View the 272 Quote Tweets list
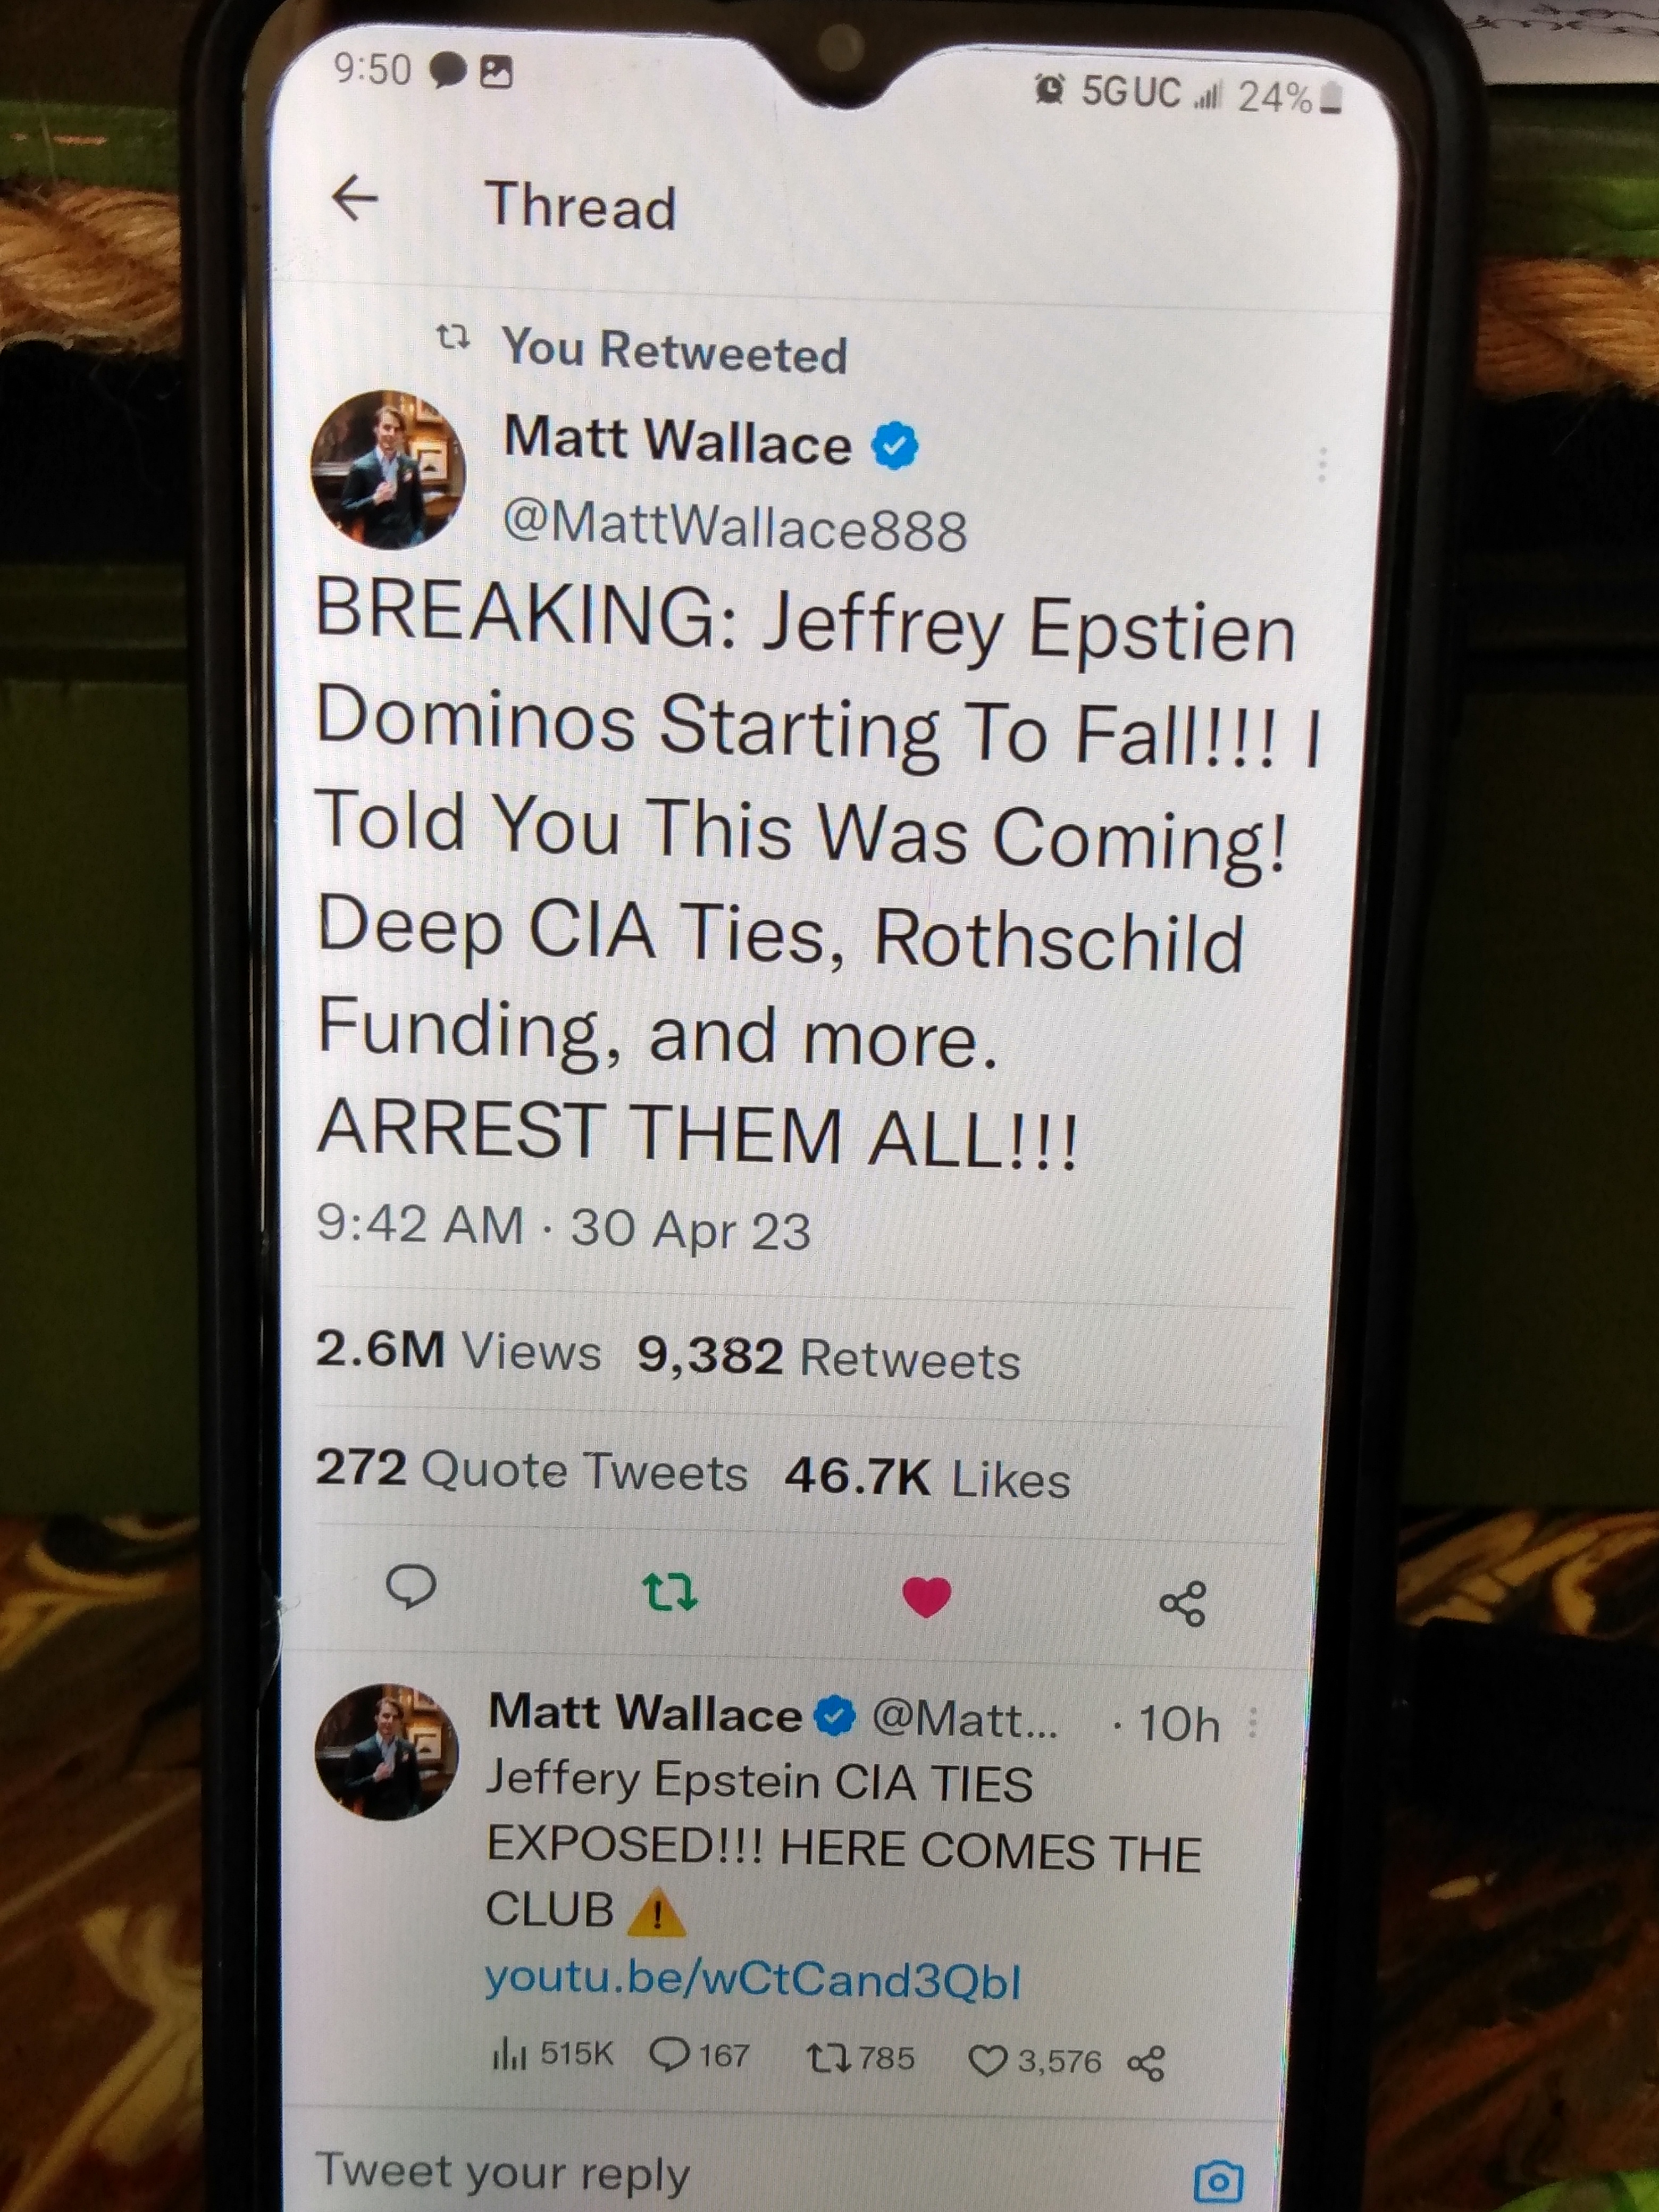 pos(531,1469)
